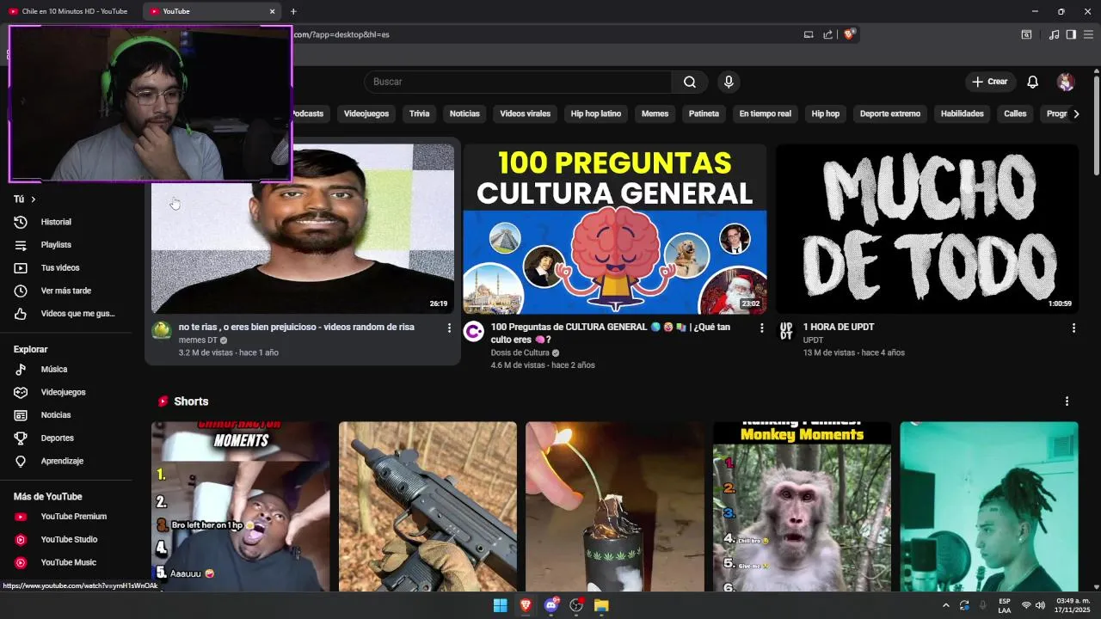Click the Dosis de Cultura channel avatar
The image size is (1101, 619).
point(474,331)
